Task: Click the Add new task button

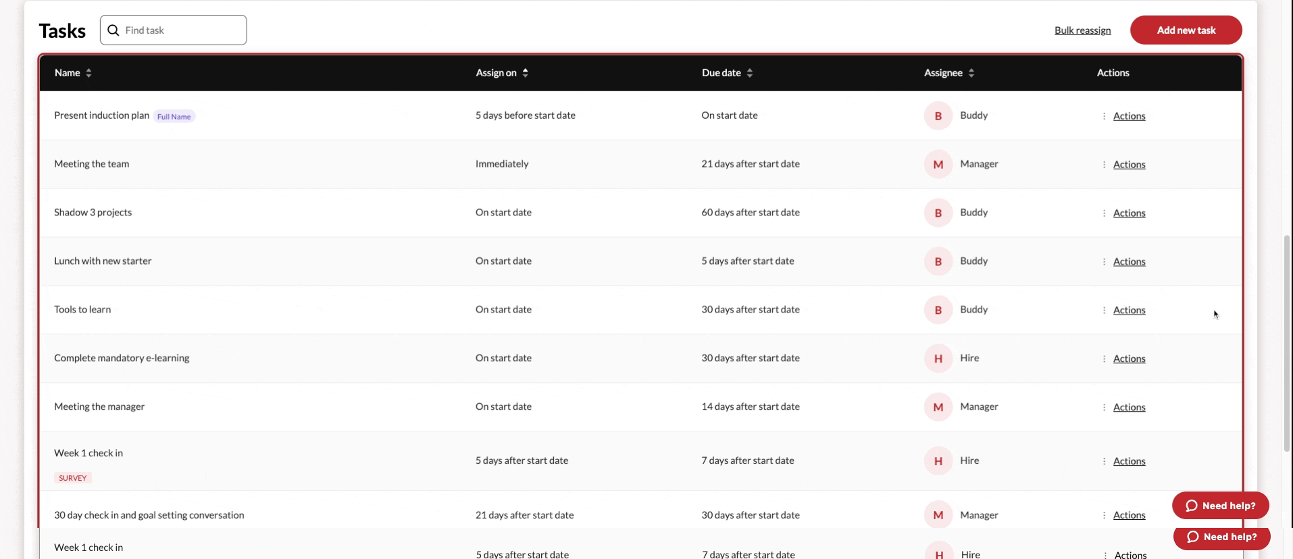Action: 1186,30
